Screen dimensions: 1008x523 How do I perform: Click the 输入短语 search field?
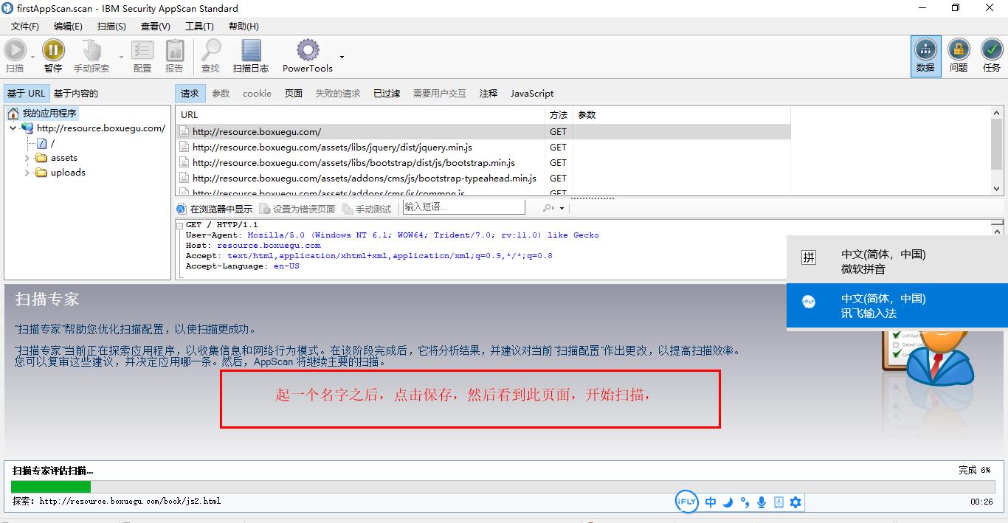[x=464, y=207]
